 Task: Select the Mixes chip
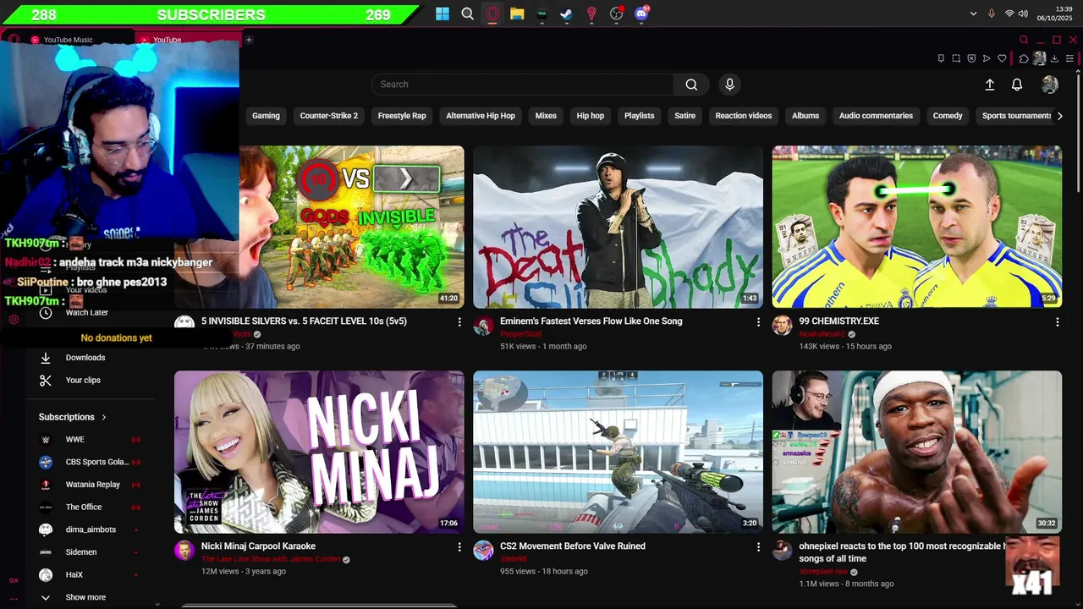point(546,116)
